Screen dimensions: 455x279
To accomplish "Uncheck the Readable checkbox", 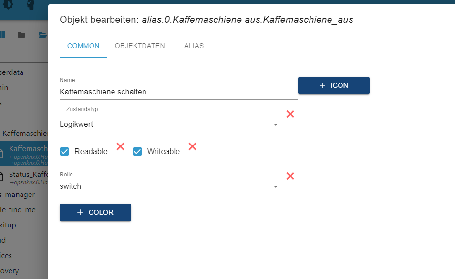I will [x=64, y=152].
